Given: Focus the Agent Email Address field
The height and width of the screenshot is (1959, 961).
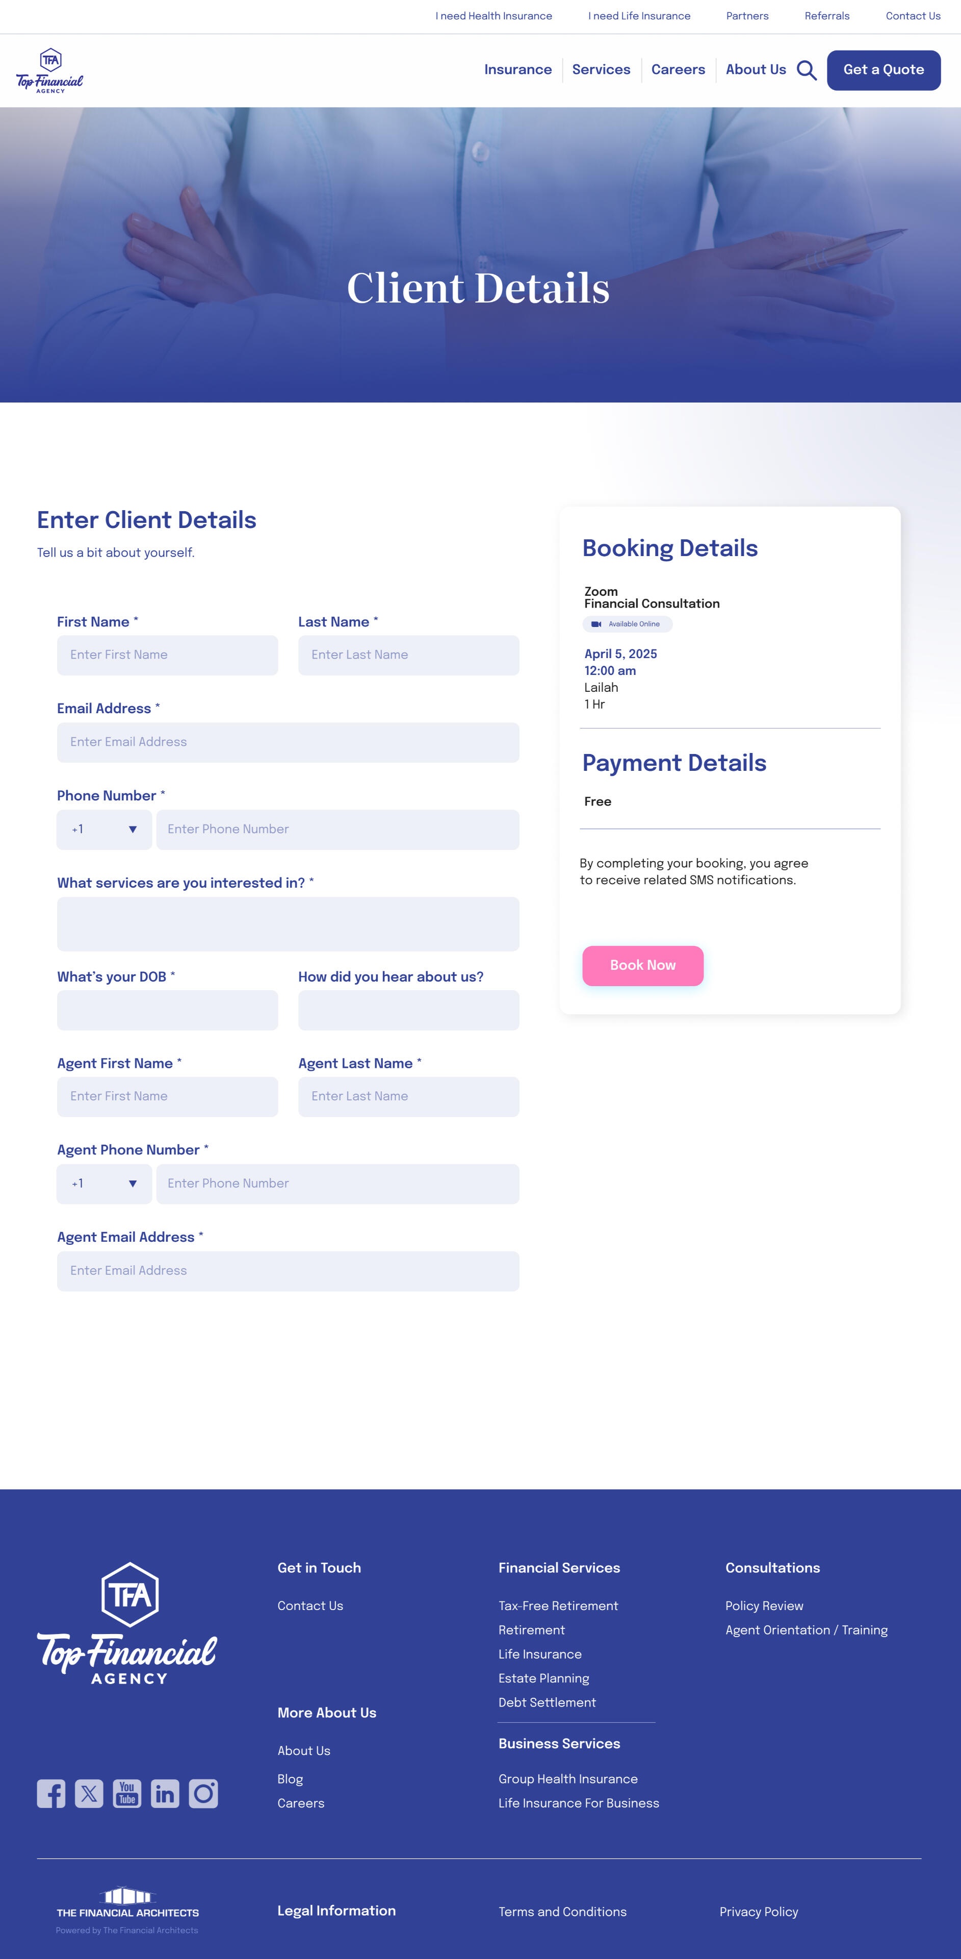Looking at the screenshot, I should tap(288, 1271).
